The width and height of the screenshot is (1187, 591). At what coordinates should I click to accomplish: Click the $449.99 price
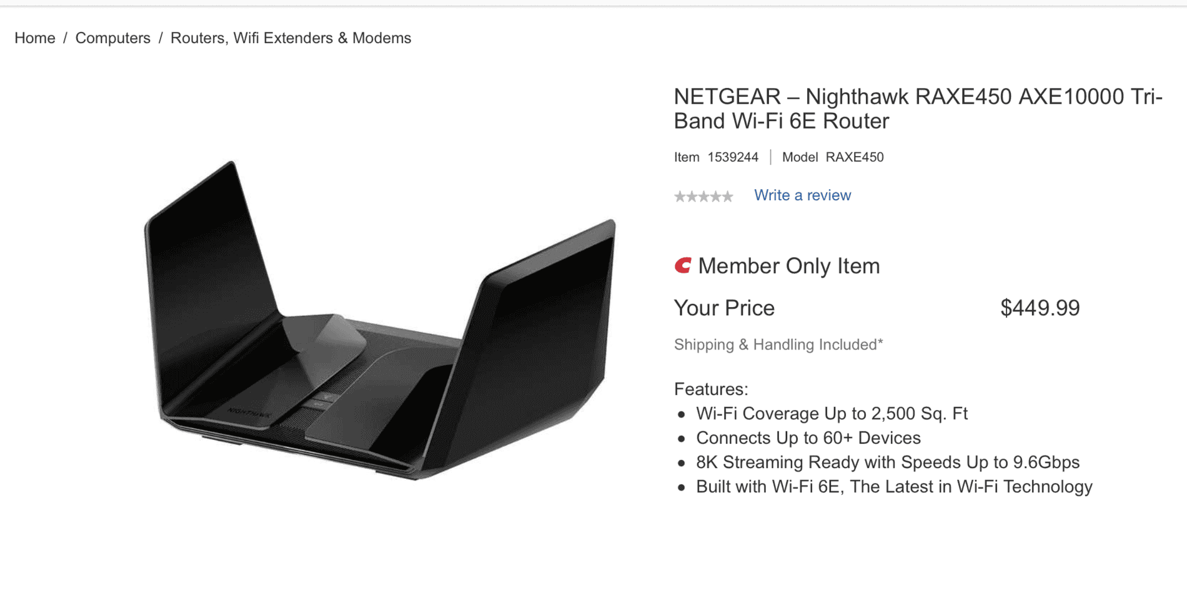pos(1040,308)
